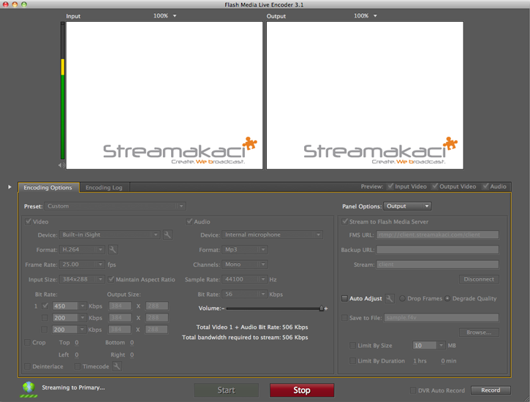Image resolution: width=530 pixels, height=402 pixels.
Task: Open the audio Format Mp3 dropdown
Action: [x=245, y=250]
